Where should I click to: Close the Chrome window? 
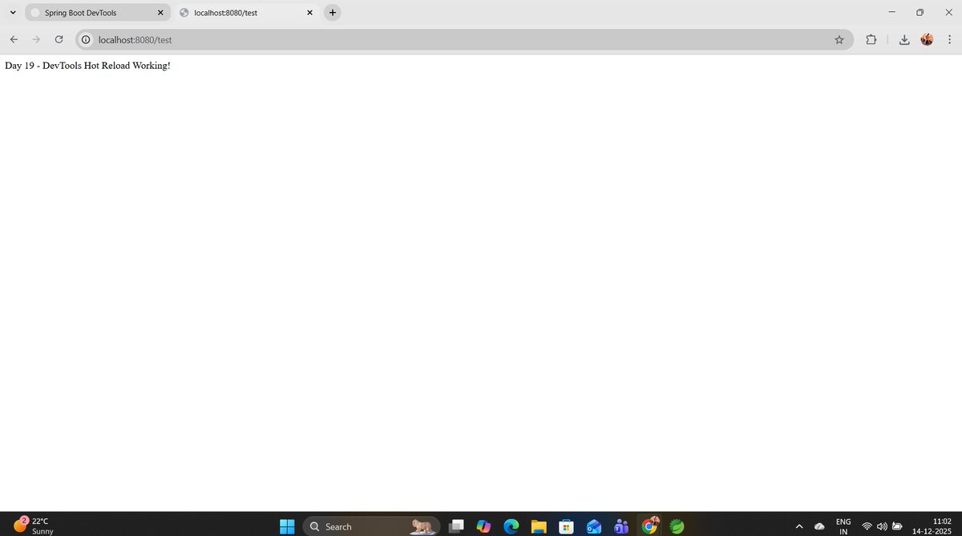click(x=948, y=12)
